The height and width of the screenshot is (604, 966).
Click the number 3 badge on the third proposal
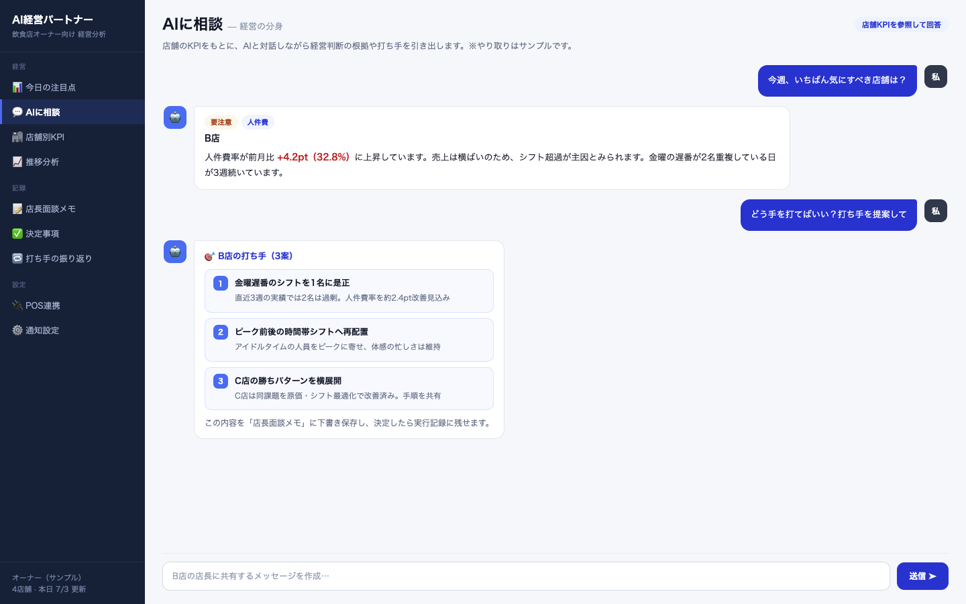[x=221, y=381]
